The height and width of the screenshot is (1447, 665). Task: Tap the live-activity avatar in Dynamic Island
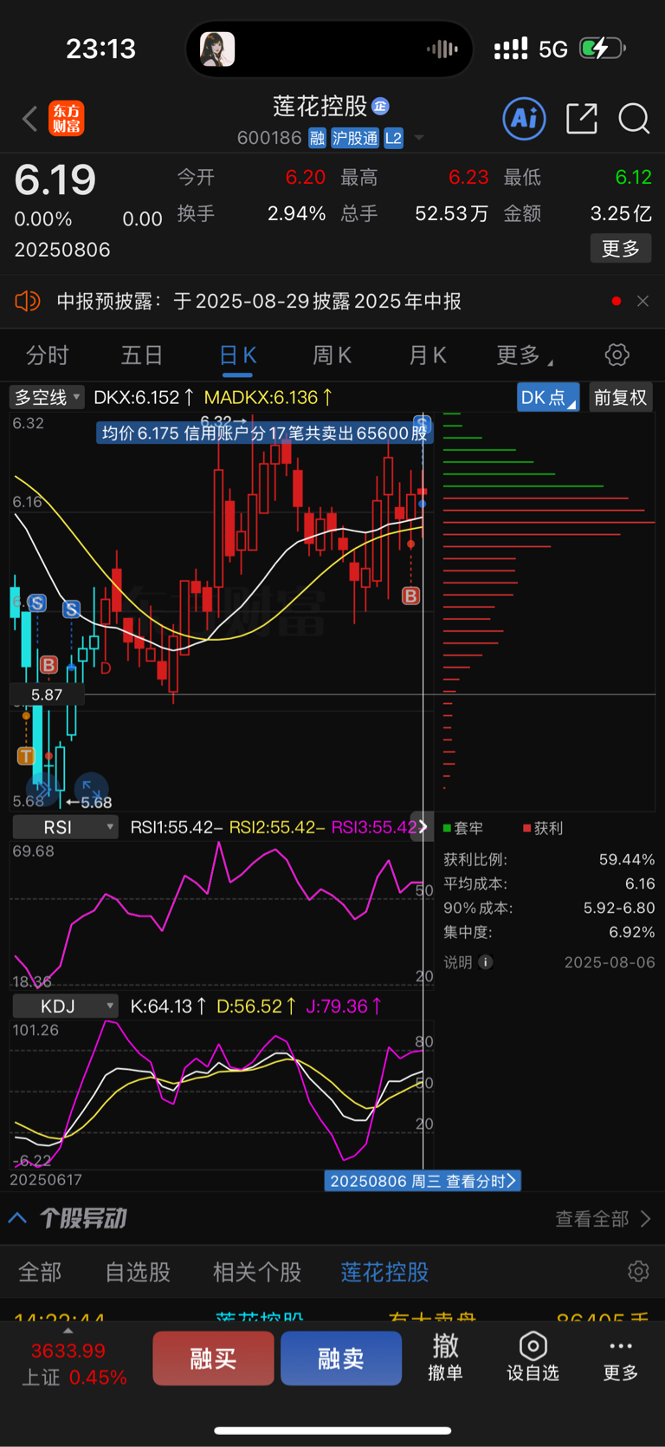tap(217, 49)
